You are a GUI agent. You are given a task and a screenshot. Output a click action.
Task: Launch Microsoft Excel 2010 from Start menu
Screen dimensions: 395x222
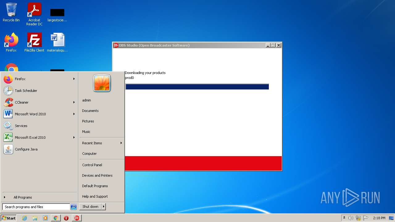[x=39, y=138]
